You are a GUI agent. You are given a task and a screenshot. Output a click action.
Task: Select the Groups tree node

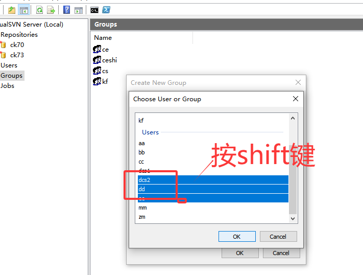[12, 76]
